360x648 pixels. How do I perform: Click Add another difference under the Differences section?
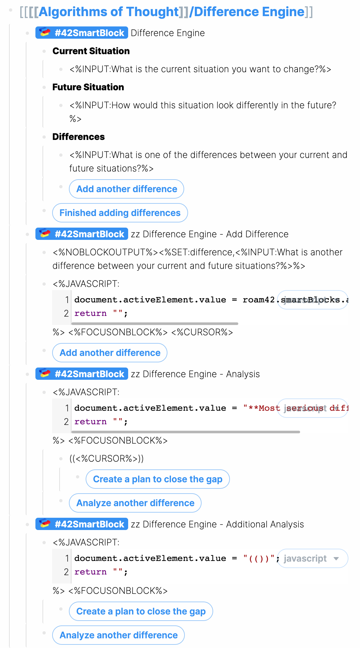point(126,189)
